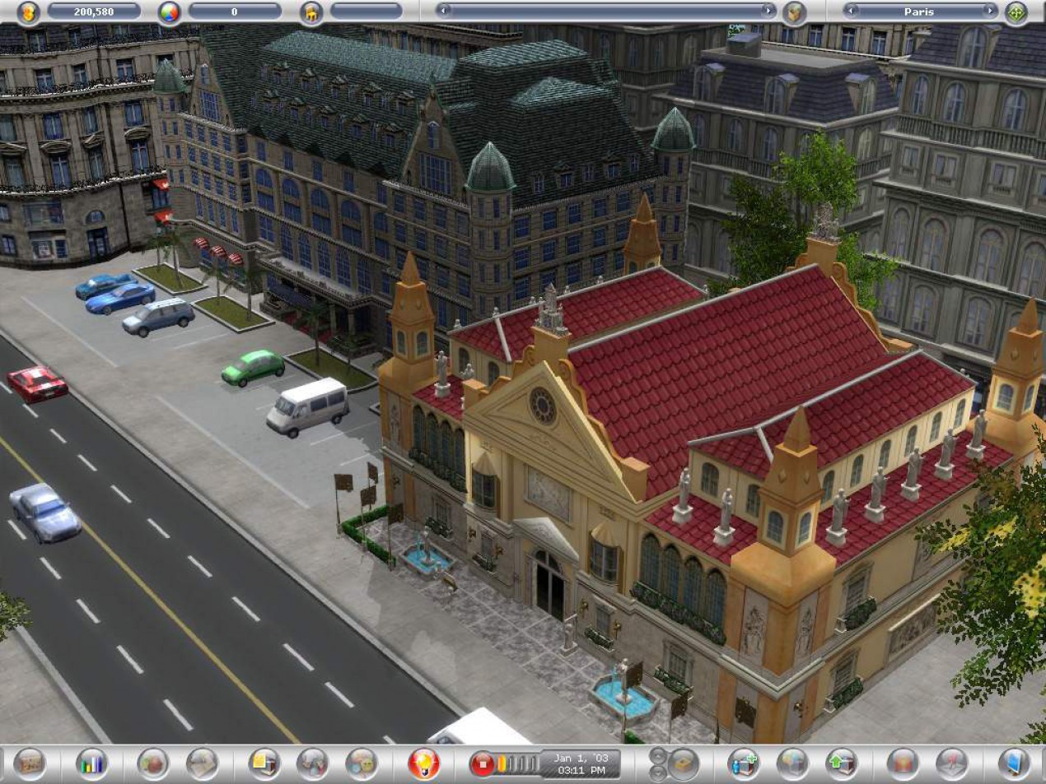
Task: Click the yellow chair seating icon
Action: pyautogui.click(x=311, y=12)
